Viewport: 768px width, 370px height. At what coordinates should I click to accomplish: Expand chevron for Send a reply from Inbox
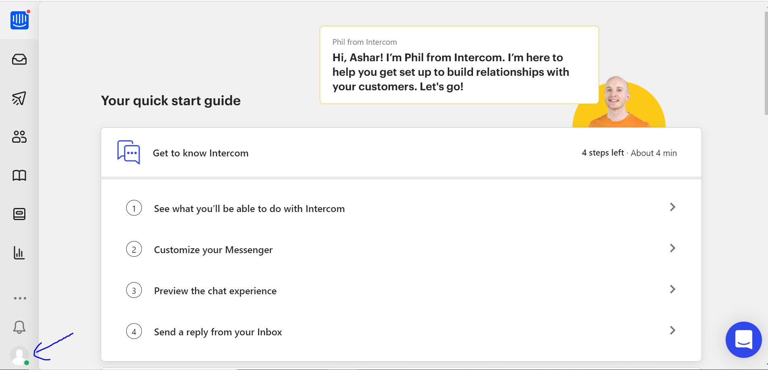pyautogui.click(x=672, y=331)
